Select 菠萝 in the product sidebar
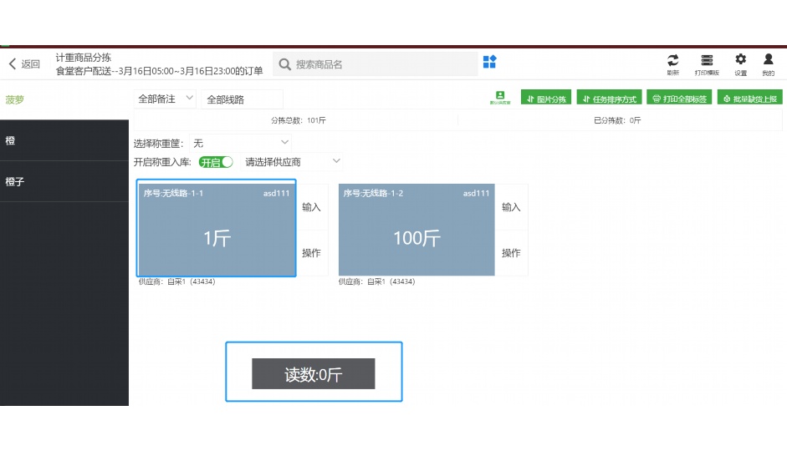The width and height of the screenshot is (787, 451). click(64, 99)
